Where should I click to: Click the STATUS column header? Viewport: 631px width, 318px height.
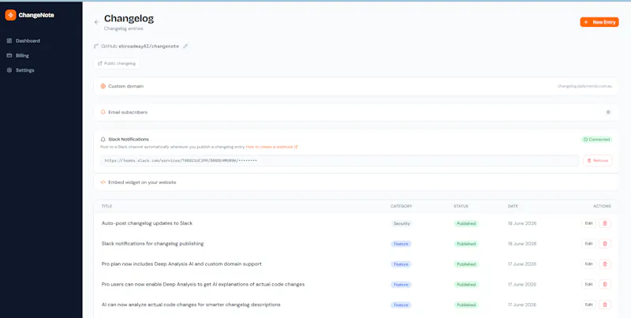[x=461, y=206]
